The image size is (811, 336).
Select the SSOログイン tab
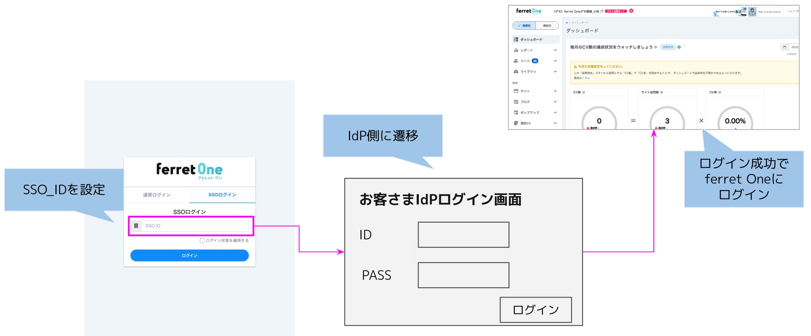[x=222, y=195]
